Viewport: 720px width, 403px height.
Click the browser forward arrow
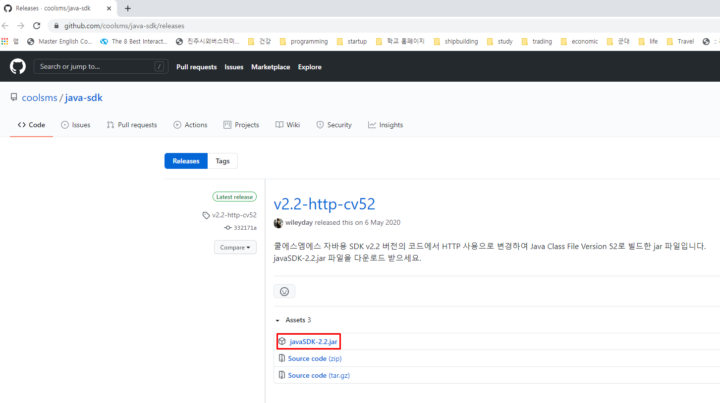coord(21,26)
